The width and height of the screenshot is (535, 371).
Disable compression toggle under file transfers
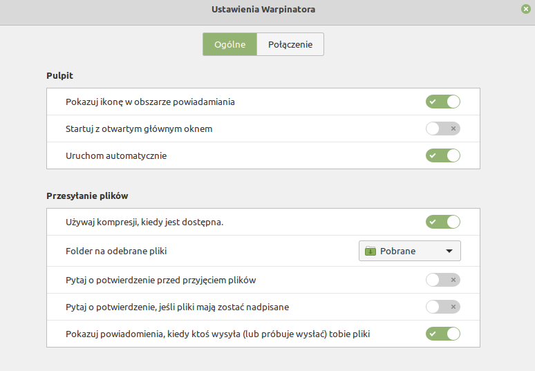click(x=443, y=222)
